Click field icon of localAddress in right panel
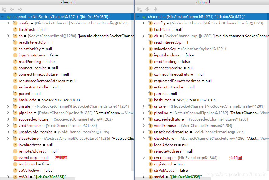Screen dimensions: 269x180 click(x=150, y=145)
